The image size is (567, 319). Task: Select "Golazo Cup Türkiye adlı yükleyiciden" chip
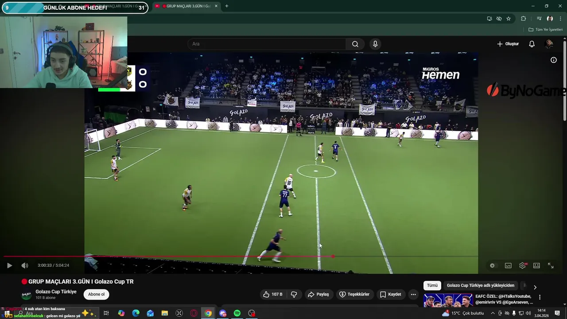coord(481,285)
